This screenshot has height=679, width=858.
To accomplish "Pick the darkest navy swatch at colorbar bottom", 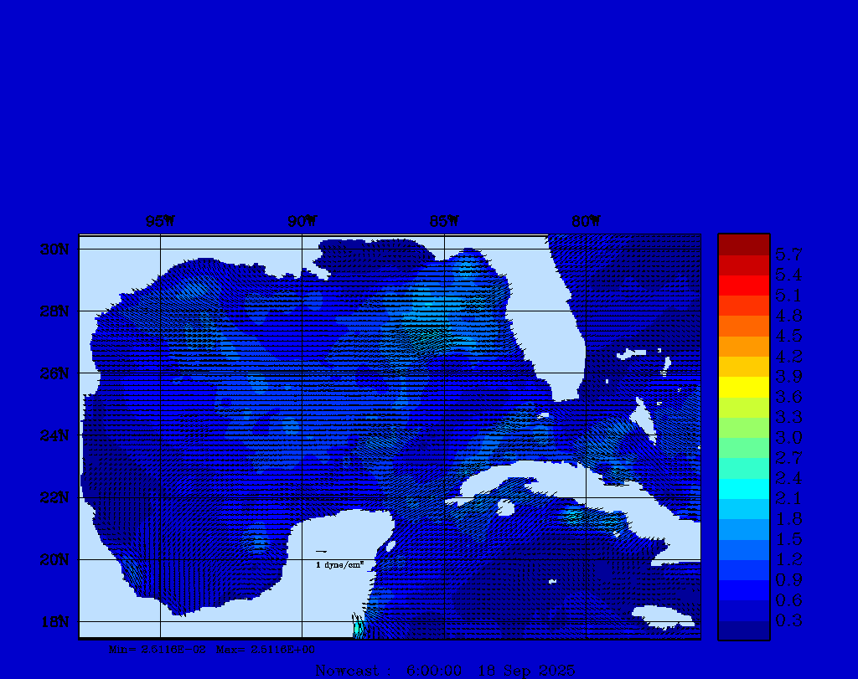I will point(743,630).
